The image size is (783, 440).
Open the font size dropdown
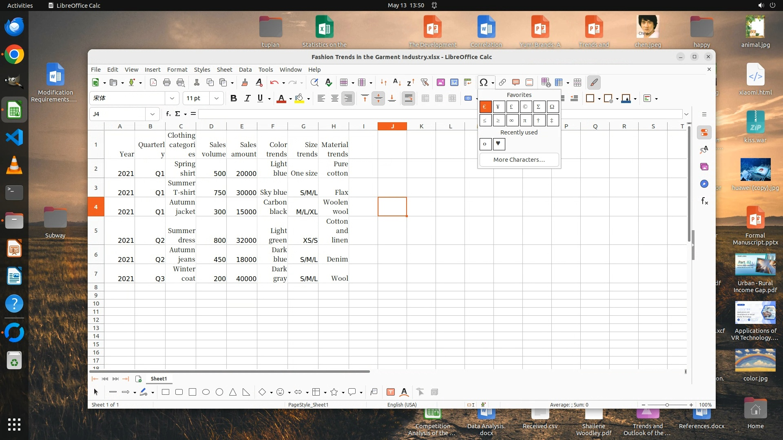point(217,98)
